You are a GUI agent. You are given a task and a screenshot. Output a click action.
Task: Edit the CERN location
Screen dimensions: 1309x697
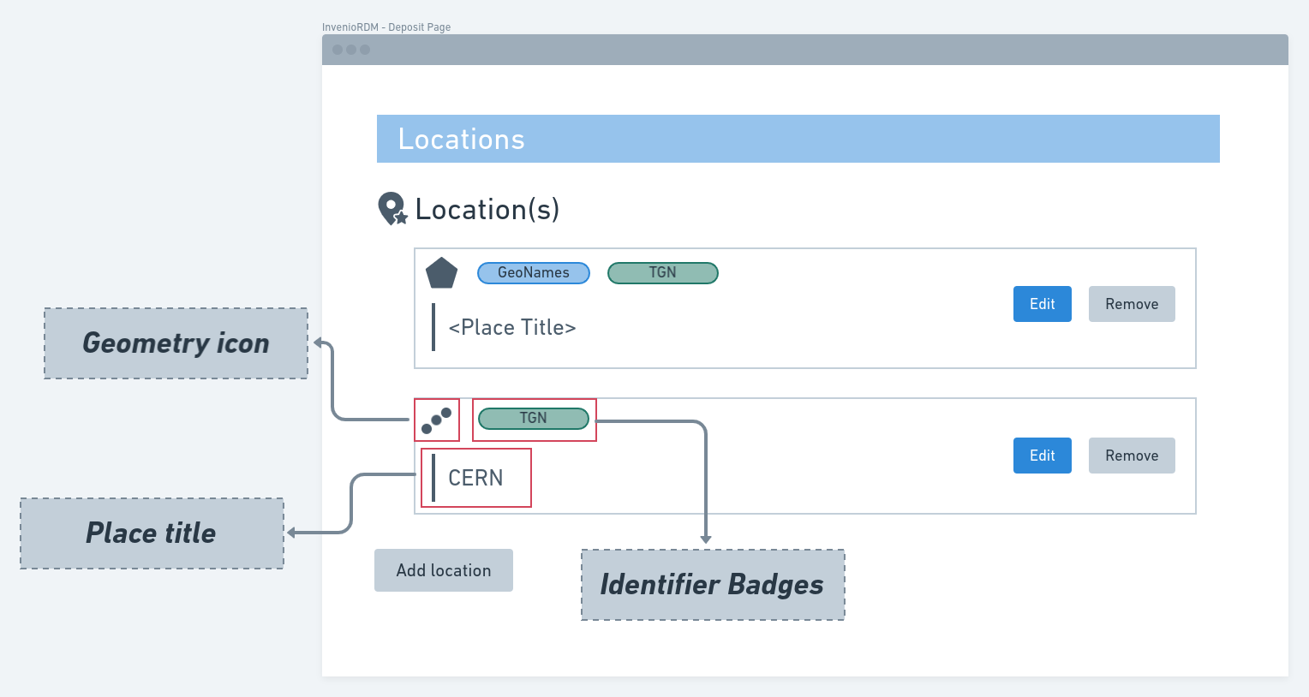click(1043, 456)
